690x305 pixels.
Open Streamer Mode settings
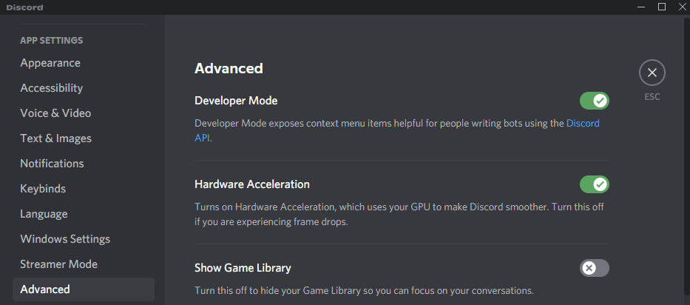coord(58,264)
